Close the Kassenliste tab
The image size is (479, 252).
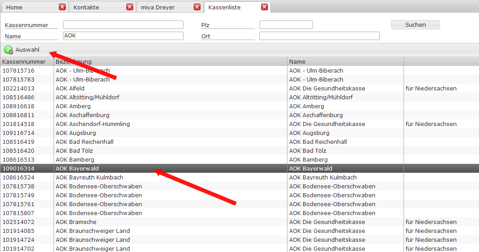(x=265, y=7)
